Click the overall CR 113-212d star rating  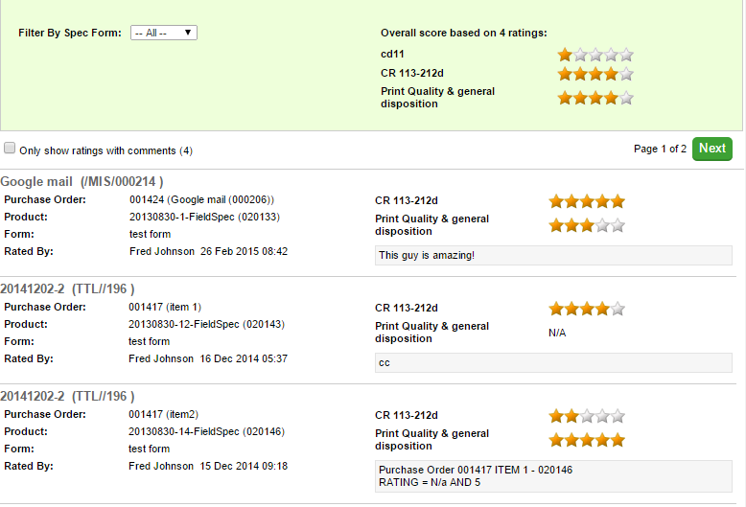[595, 74]
